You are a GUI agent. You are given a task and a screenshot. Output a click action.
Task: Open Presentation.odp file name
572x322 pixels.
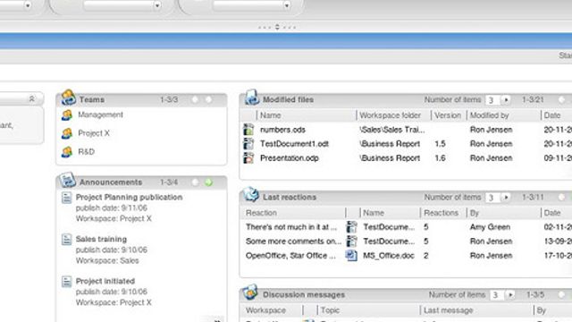(290, 158)
